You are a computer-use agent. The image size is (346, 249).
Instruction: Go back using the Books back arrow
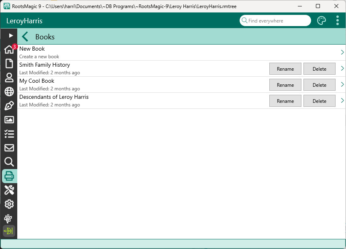(25, 37)
